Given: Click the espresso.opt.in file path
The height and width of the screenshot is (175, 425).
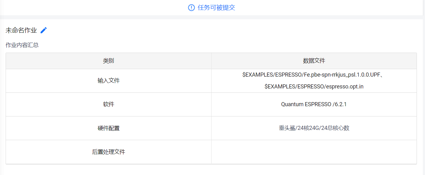Looking at the screenshot, I should [x=314, y=87].
